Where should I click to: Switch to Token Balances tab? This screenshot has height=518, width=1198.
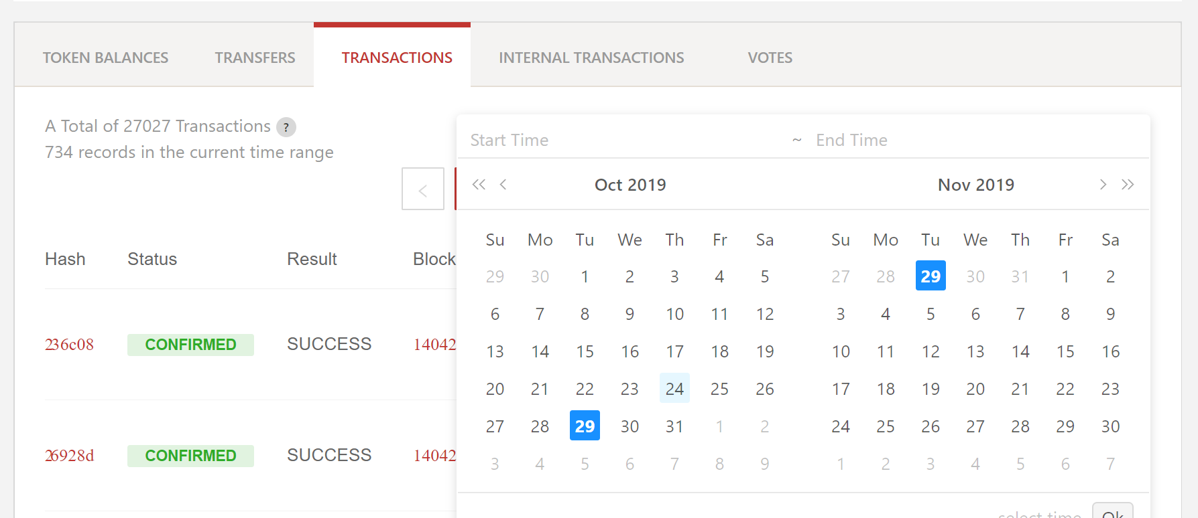tap(105, 58)
